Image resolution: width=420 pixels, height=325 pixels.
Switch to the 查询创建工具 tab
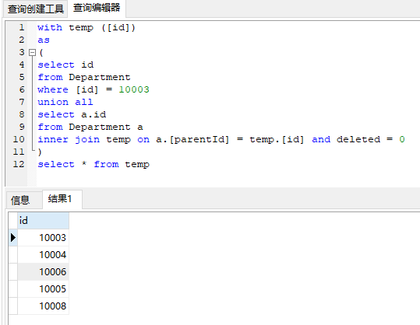pos(35,9)
